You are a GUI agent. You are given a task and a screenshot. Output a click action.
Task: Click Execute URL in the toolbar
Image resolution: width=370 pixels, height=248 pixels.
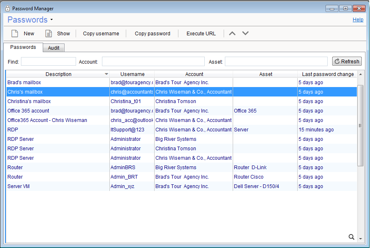pyautogui.click(x=201, y=34)
